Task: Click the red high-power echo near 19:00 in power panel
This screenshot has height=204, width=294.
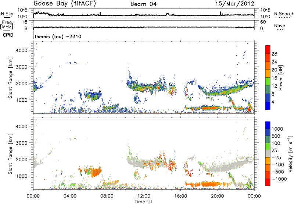Action: point(210,108)
